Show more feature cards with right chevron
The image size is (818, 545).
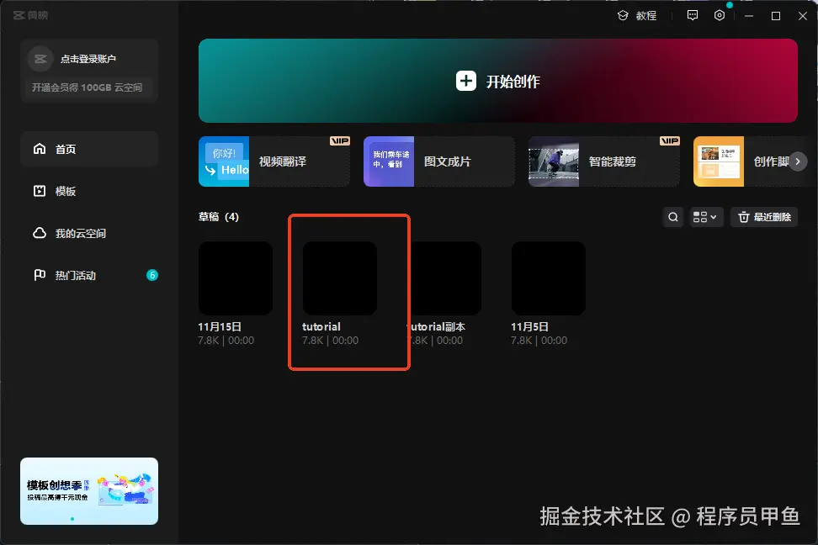click(x=798, y=161)
